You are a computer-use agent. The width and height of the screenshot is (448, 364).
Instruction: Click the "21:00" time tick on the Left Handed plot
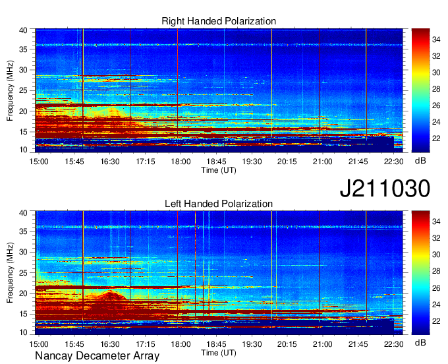pos(323,344)
